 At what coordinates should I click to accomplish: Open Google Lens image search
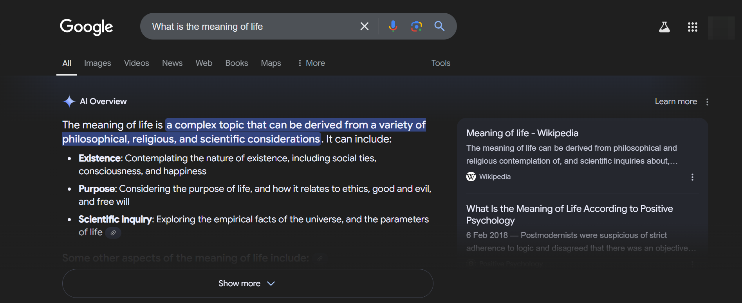click(x=416, y=26)
